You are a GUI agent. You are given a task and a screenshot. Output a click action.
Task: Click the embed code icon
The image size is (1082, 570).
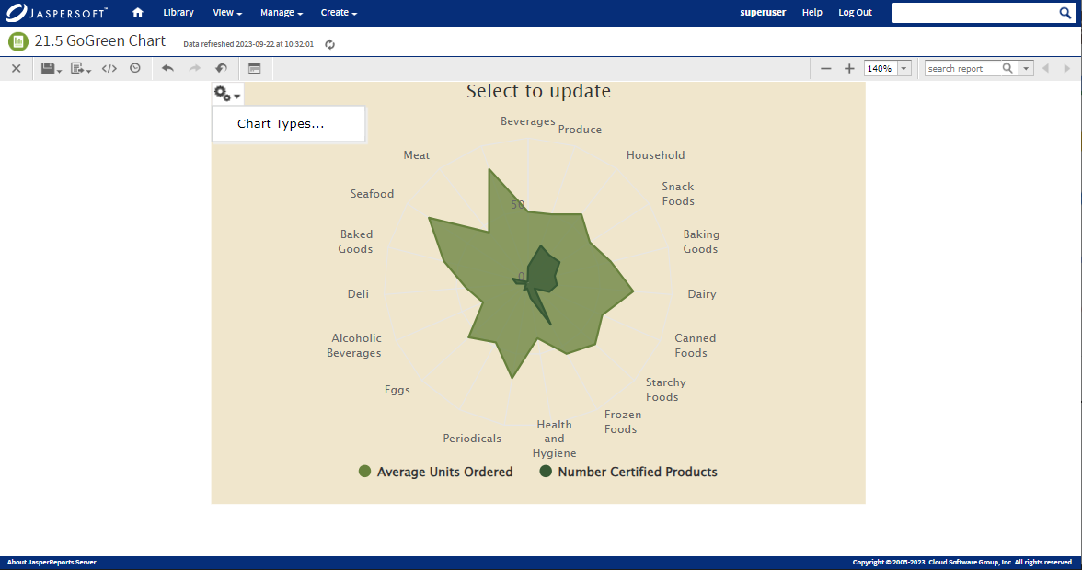point(109,68)
